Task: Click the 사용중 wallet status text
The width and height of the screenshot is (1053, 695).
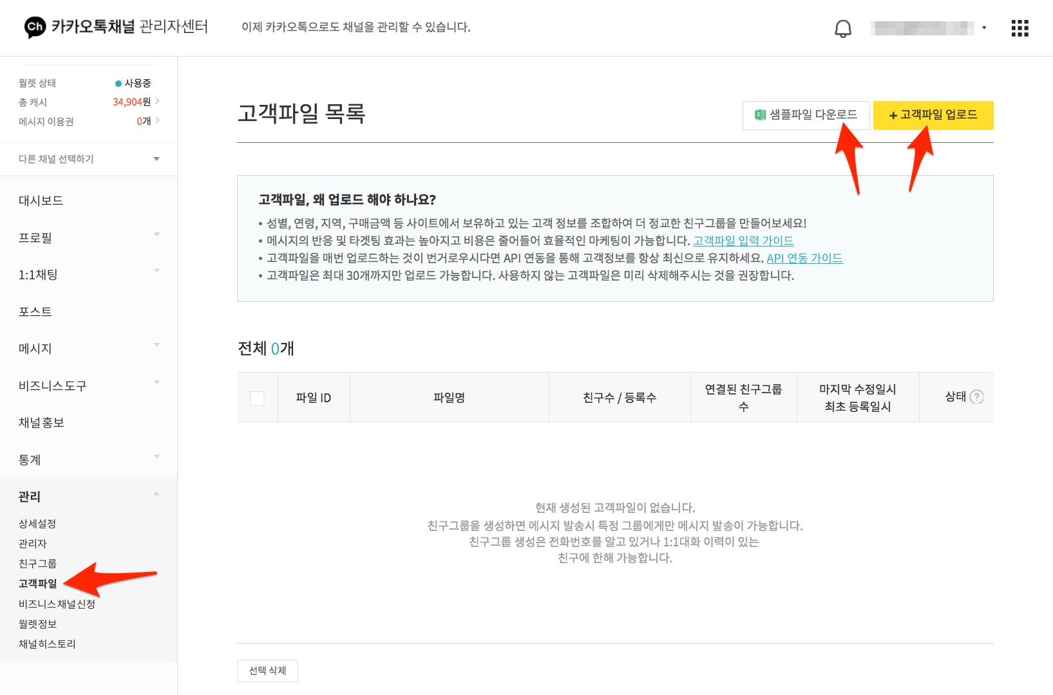Action: 137,83
